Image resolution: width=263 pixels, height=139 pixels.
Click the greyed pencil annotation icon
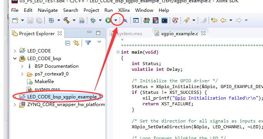click(x=204, y=20)
